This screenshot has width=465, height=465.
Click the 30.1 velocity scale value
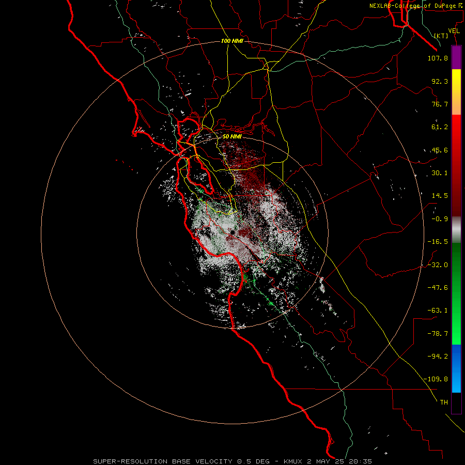[x=440, y=173]
